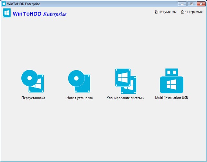Maximize the WinToHDD window
Image resolution: width=207 pixels, height=162 pixels.
[191, 4]
